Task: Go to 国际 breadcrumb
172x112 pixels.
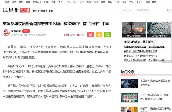Action: [43, 11]
